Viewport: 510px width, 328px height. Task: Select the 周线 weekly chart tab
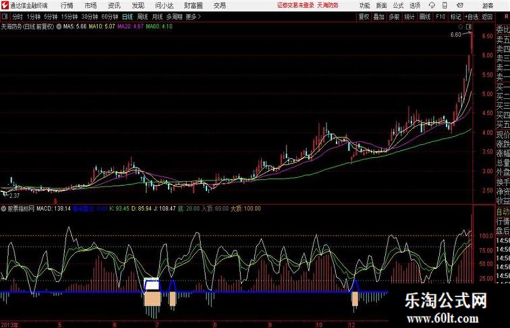142,17
